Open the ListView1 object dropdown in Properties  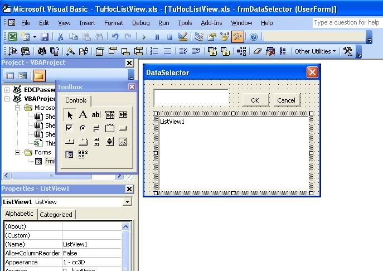tap(128, 202)
